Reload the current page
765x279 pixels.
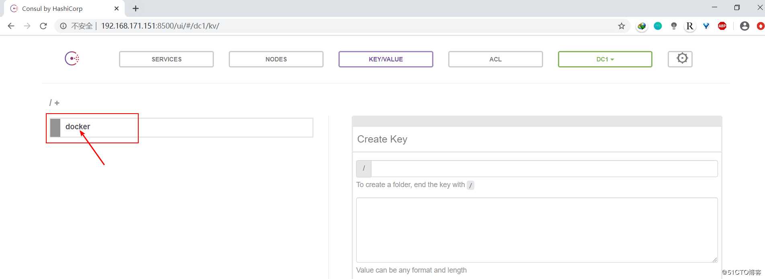coord(43,26)
